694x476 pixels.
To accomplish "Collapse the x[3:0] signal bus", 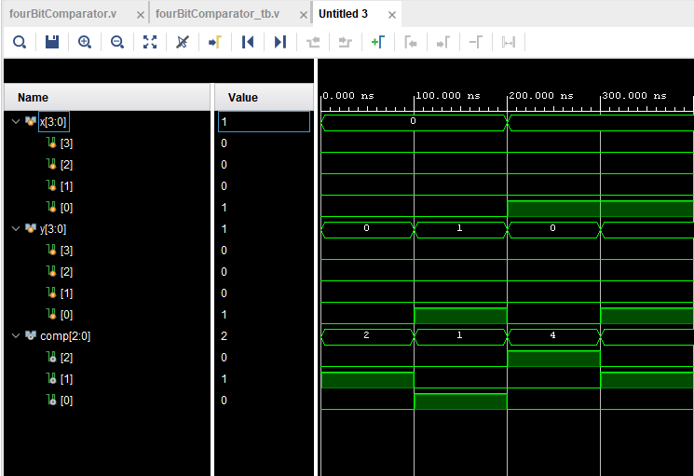I will (x=15, y=121).
